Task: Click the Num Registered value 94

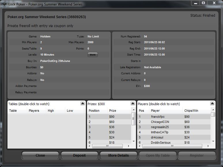Action: (x=145, y=37)
